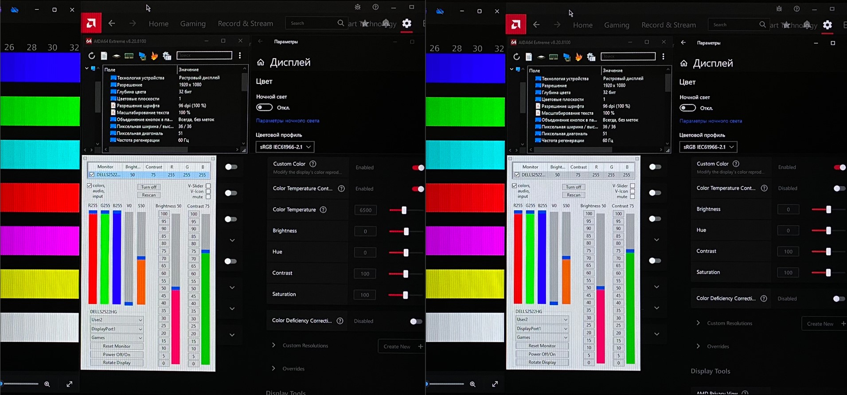
Task: Click Rotate Display in right monitor tool
Action: [542, 362]
